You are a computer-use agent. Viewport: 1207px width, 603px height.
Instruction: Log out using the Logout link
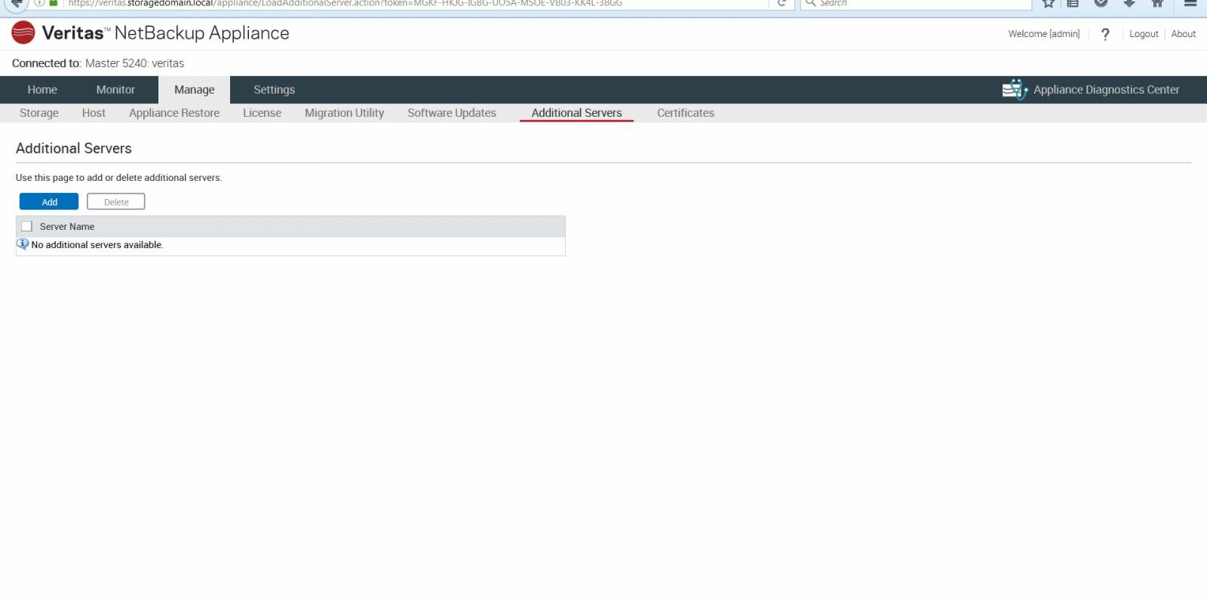(1144, 34)
